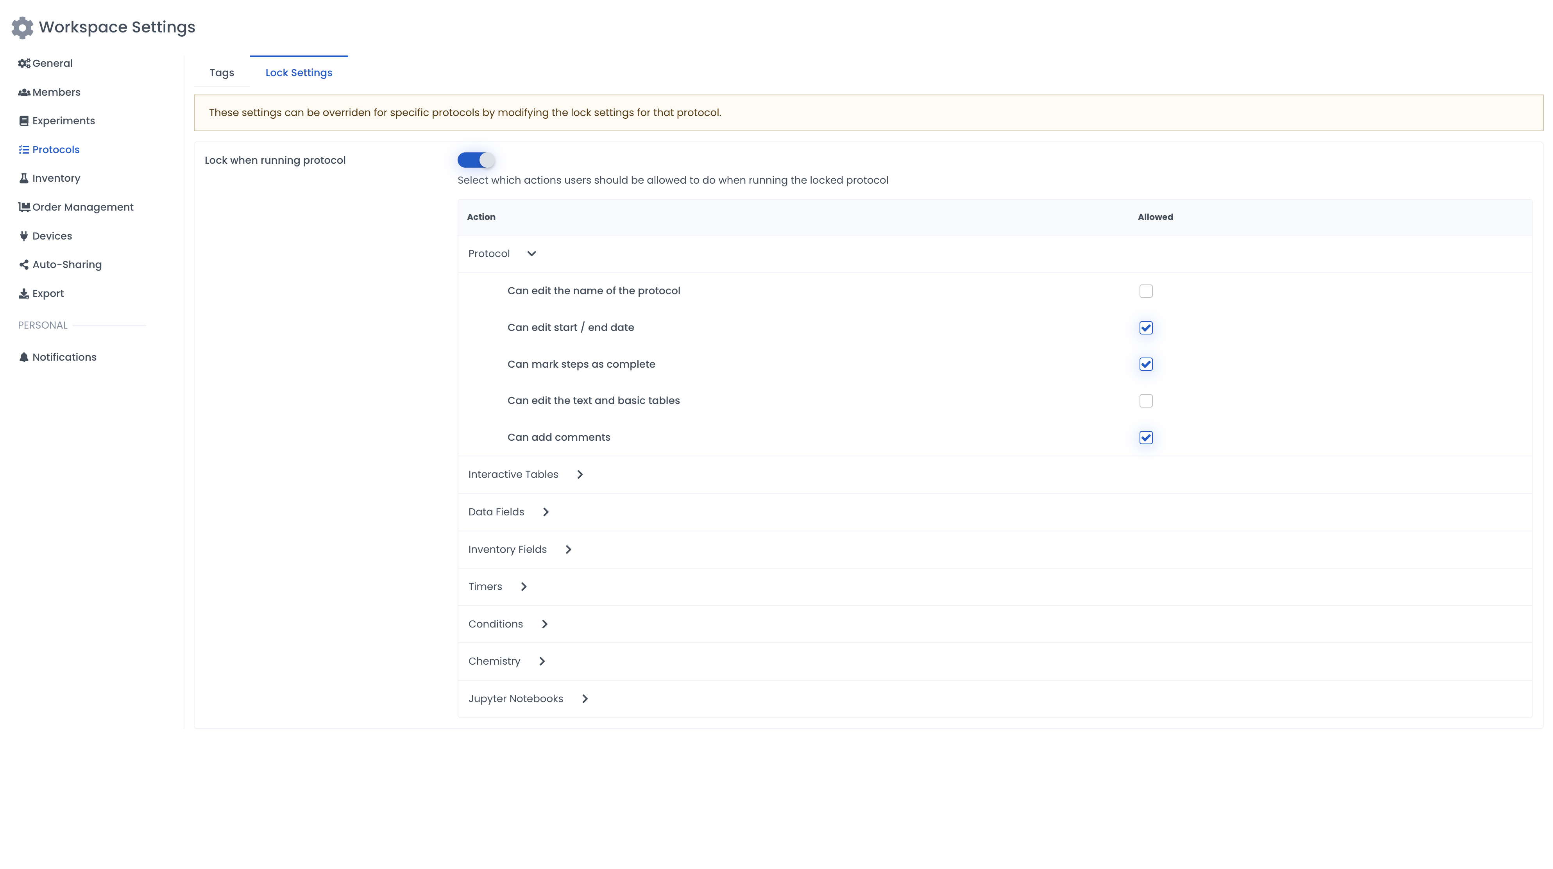The width and height of the screenshot is (1553, 869).
Task: Open Protocols settings in sidebar
Action: [x=55, y=149]
